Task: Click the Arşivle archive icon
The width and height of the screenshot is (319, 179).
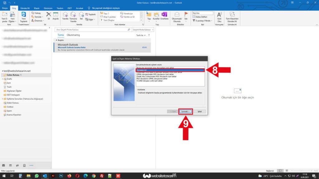Action: point(55,15)
